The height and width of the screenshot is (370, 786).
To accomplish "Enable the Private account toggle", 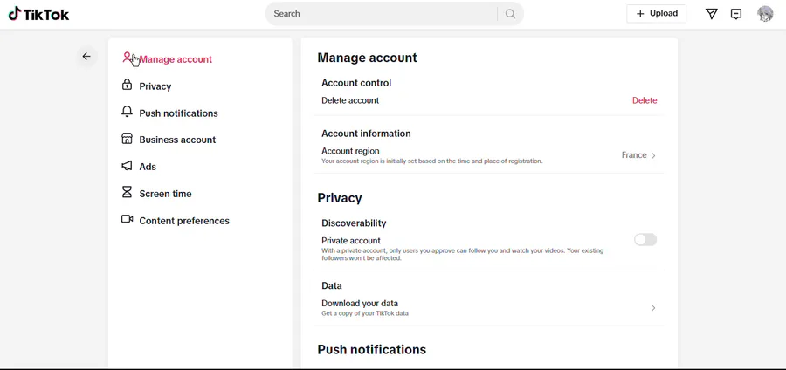I will pos(645,240).
